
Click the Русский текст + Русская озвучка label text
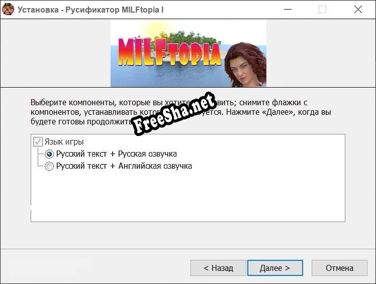click(116, 154)
